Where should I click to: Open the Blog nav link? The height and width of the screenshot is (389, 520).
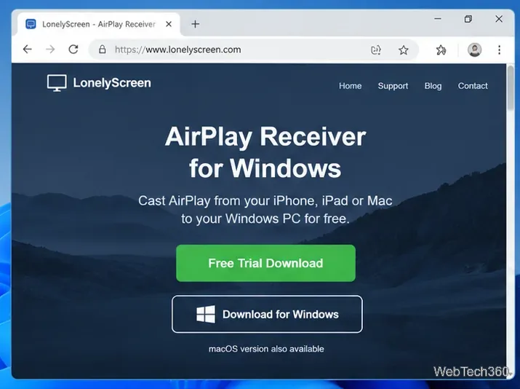tap(433, 86)
